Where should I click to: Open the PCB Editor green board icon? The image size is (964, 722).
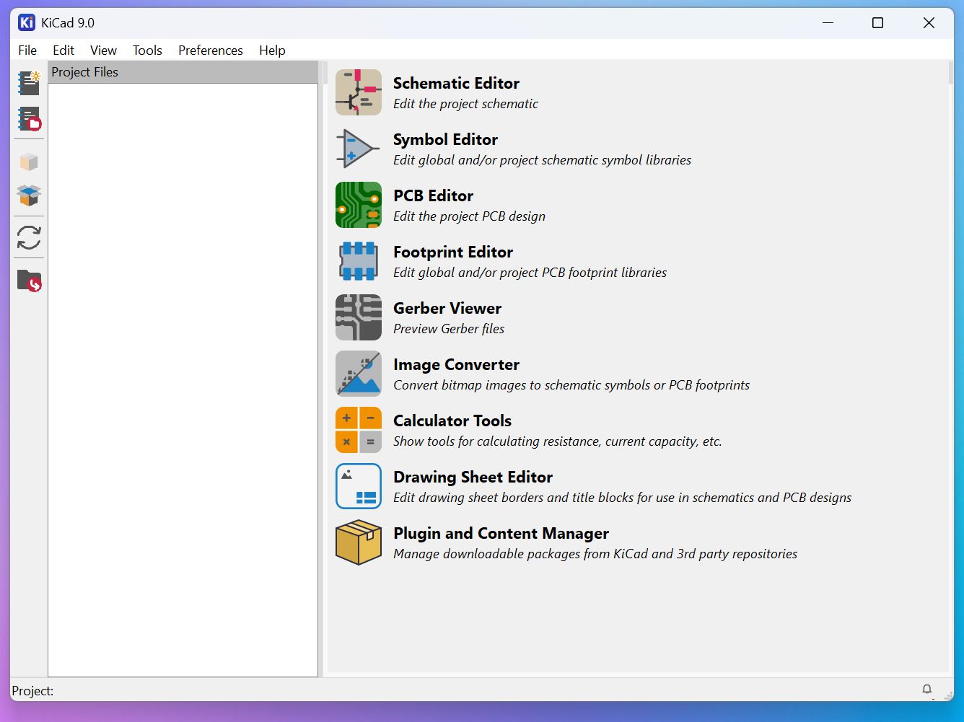point(359,205)
